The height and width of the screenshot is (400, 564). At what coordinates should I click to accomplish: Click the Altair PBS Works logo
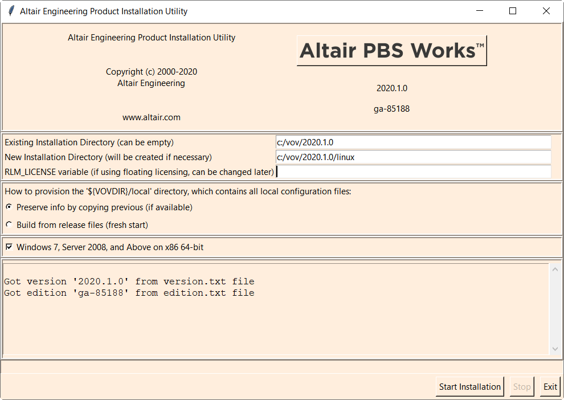[x=391, y=51]
